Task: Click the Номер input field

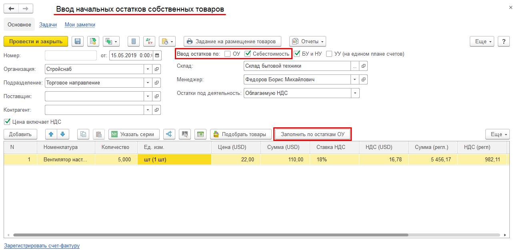Action: point(71,56)
